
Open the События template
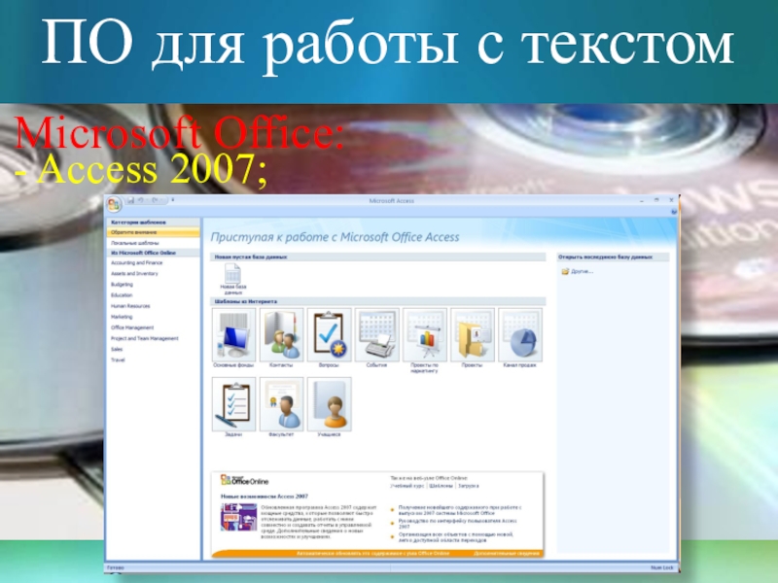coord(376,334)
